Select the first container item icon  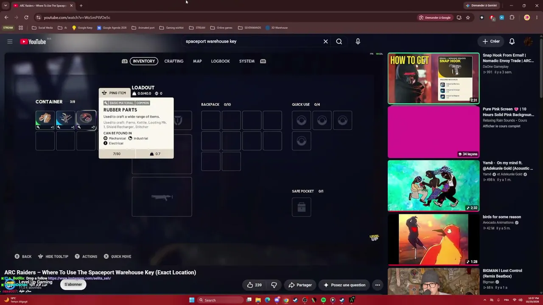(45, 120)
